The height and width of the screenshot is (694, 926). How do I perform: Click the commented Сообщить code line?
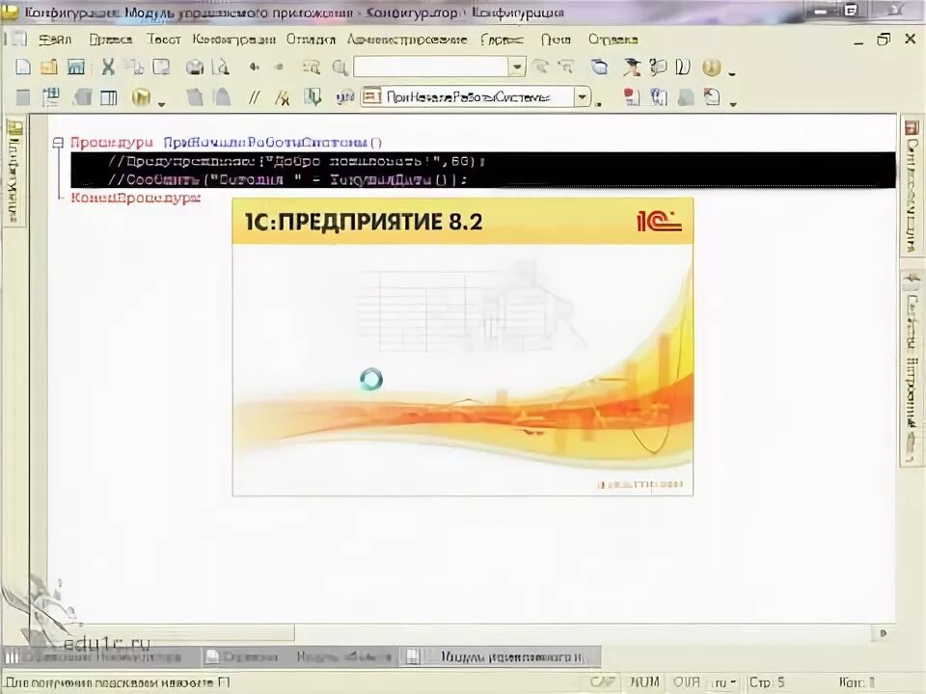point(287,179)
